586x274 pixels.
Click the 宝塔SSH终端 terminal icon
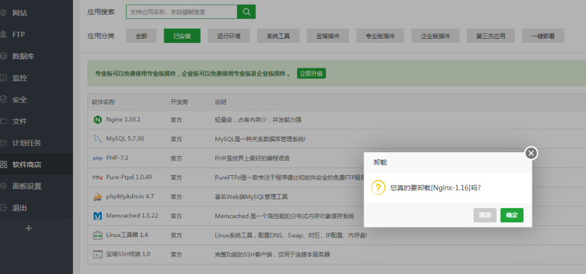(98, 254)
